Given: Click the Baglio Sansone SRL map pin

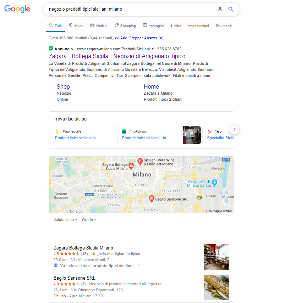Looking at the screenshot, I should (x=152, y=199).
